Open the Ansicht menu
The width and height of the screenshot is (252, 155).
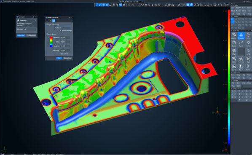pos(22,1)
